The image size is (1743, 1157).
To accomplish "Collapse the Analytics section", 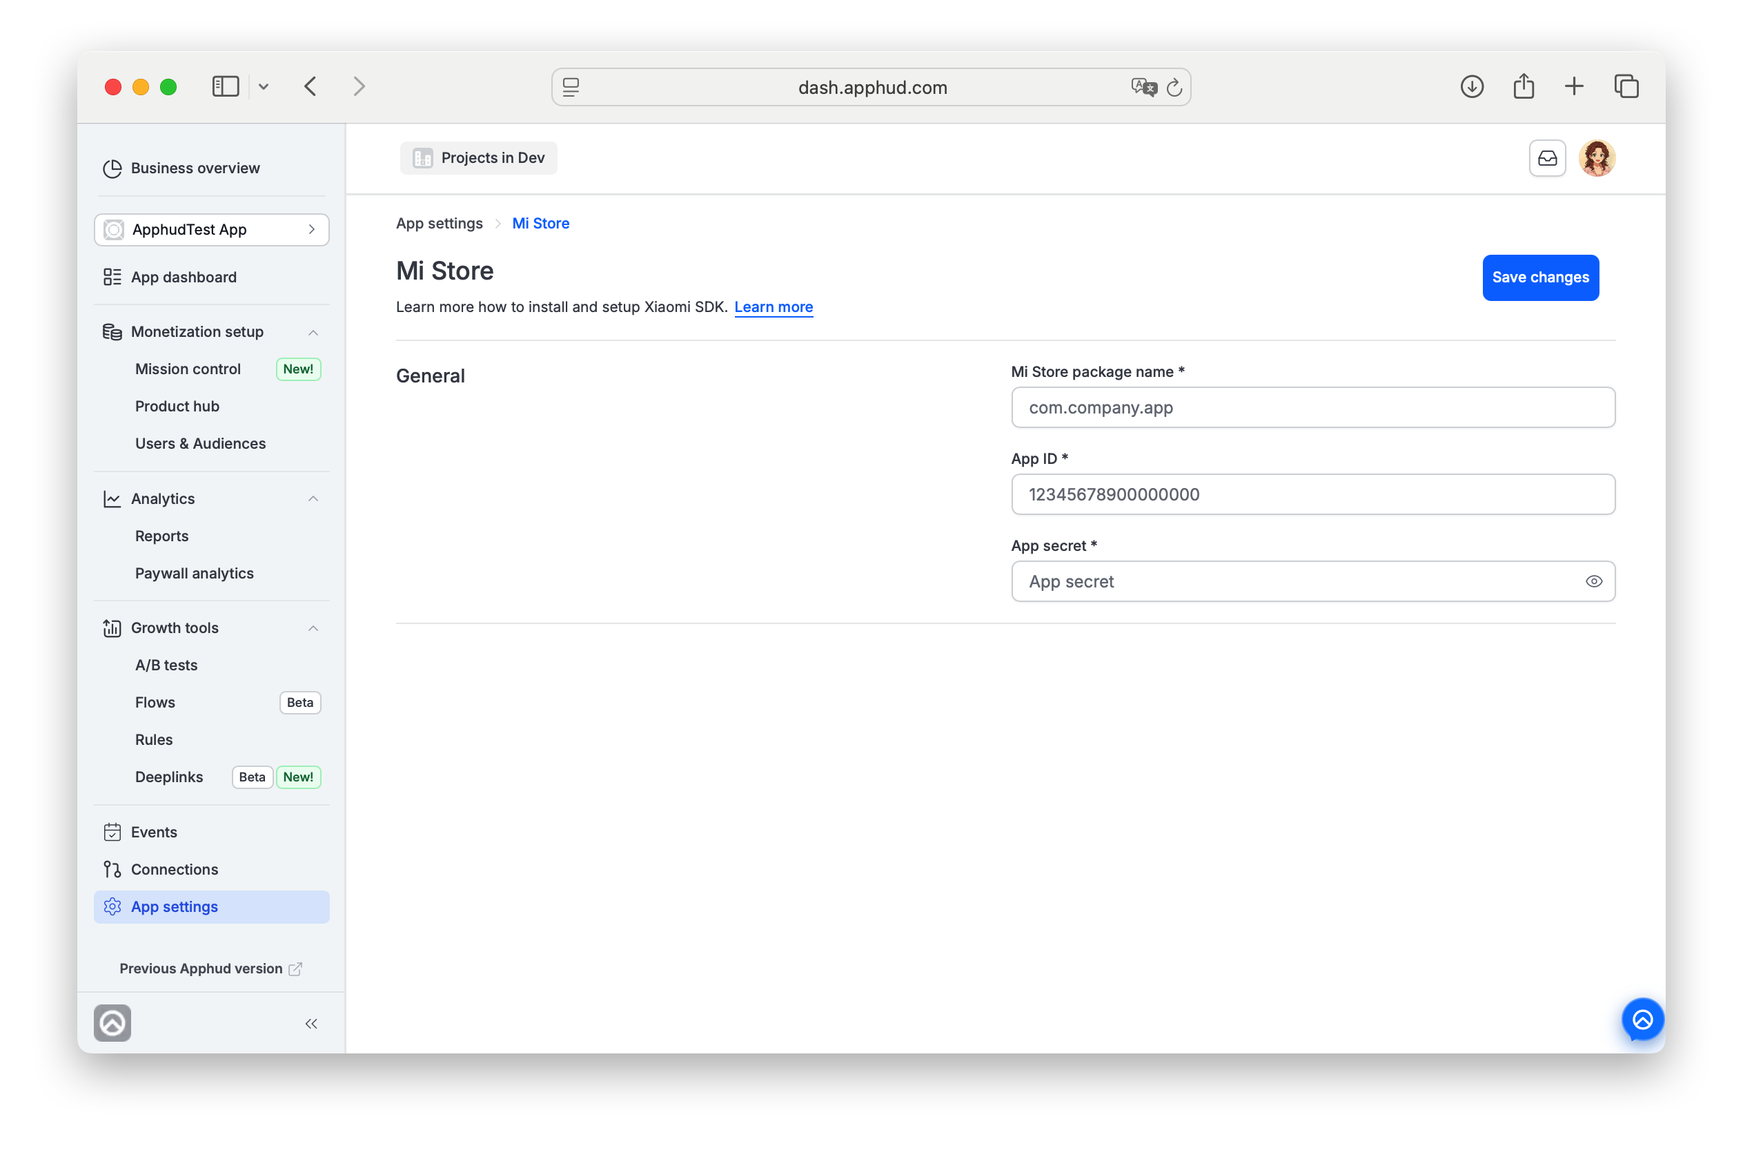I will [x=313, y=499].
